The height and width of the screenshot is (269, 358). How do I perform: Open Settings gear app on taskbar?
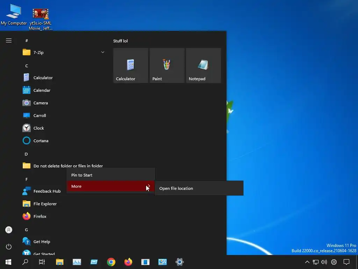tap(179, 262)
